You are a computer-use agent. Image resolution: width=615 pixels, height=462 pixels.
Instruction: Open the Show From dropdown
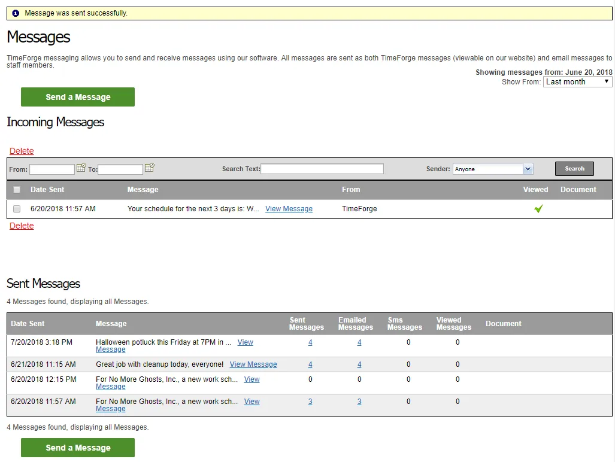[x=577, y=82]
